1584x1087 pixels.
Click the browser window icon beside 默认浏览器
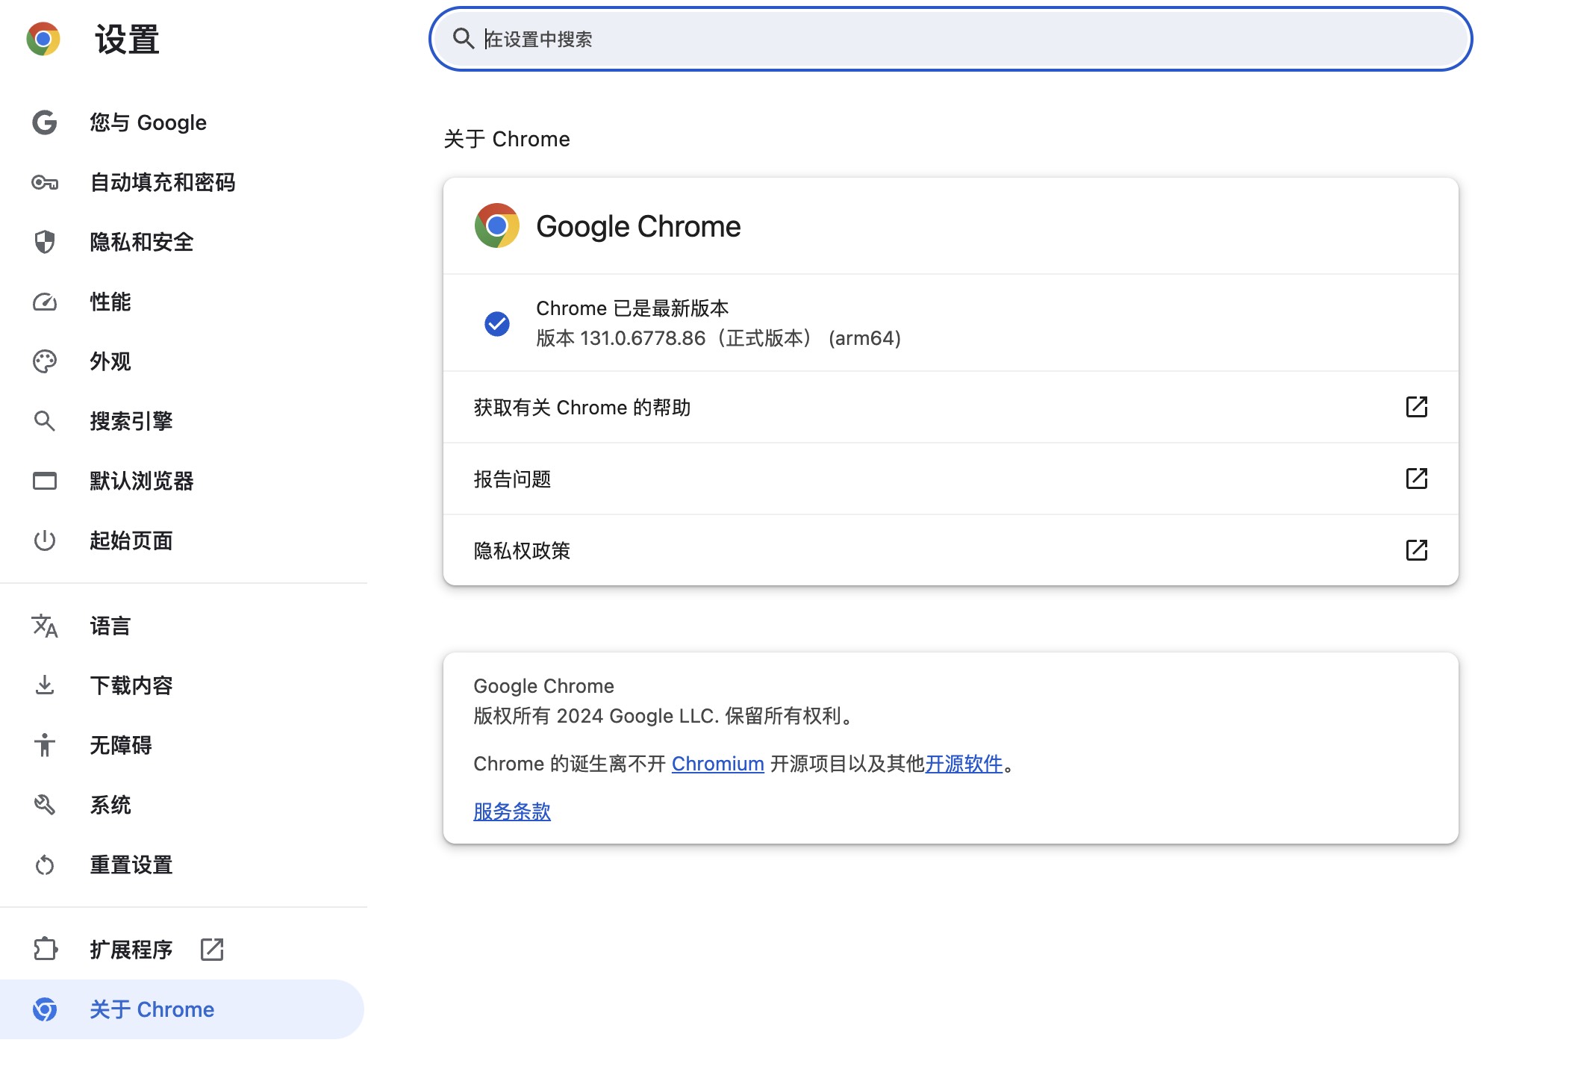[x=45, y=481]
